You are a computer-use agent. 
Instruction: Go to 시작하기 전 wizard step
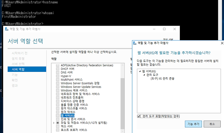(x=20, y=53)
